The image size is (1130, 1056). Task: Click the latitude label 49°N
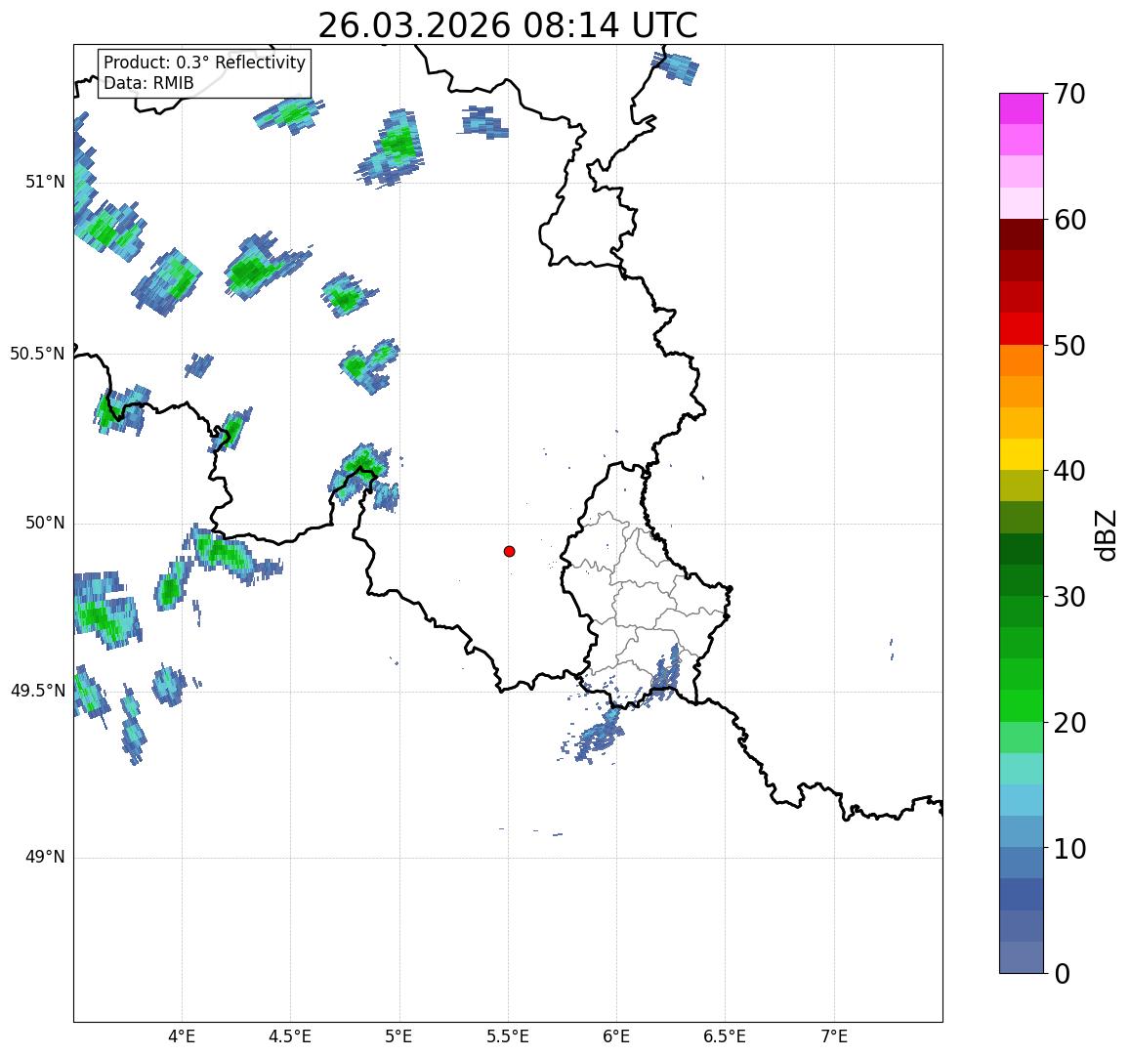(x=45, y=857)
